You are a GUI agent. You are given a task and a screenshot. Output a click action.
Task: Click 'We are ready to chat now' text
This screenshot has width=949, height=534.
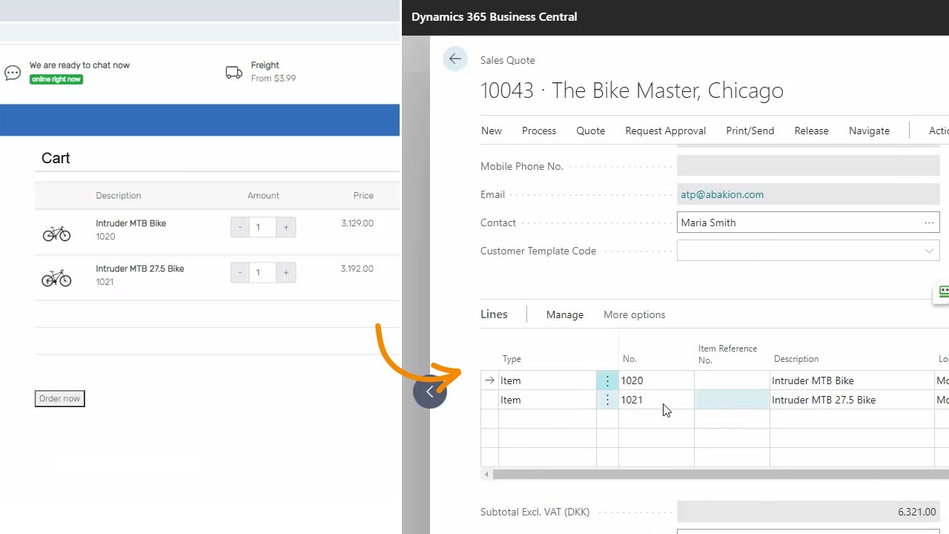point(79,65)
